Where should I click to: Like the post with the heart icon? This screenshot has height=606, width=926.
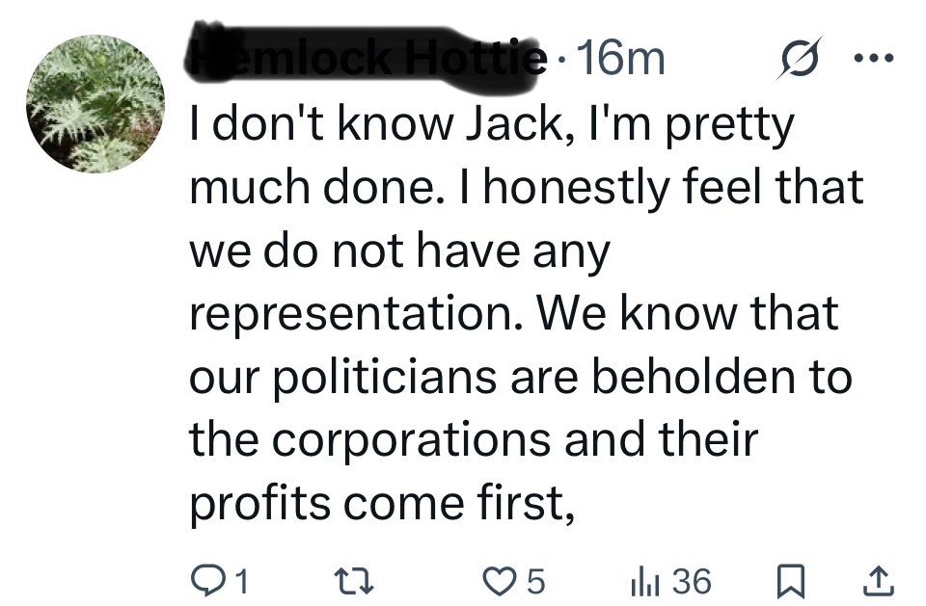pyautogui.click(x=498, y=581)
